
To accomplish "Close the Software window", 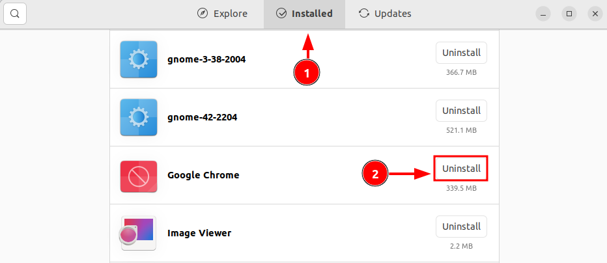I will 595,14.
